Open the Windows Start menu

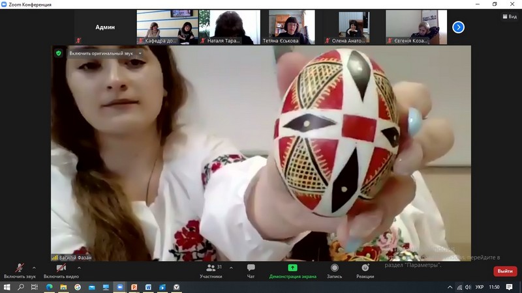[7, 287]
